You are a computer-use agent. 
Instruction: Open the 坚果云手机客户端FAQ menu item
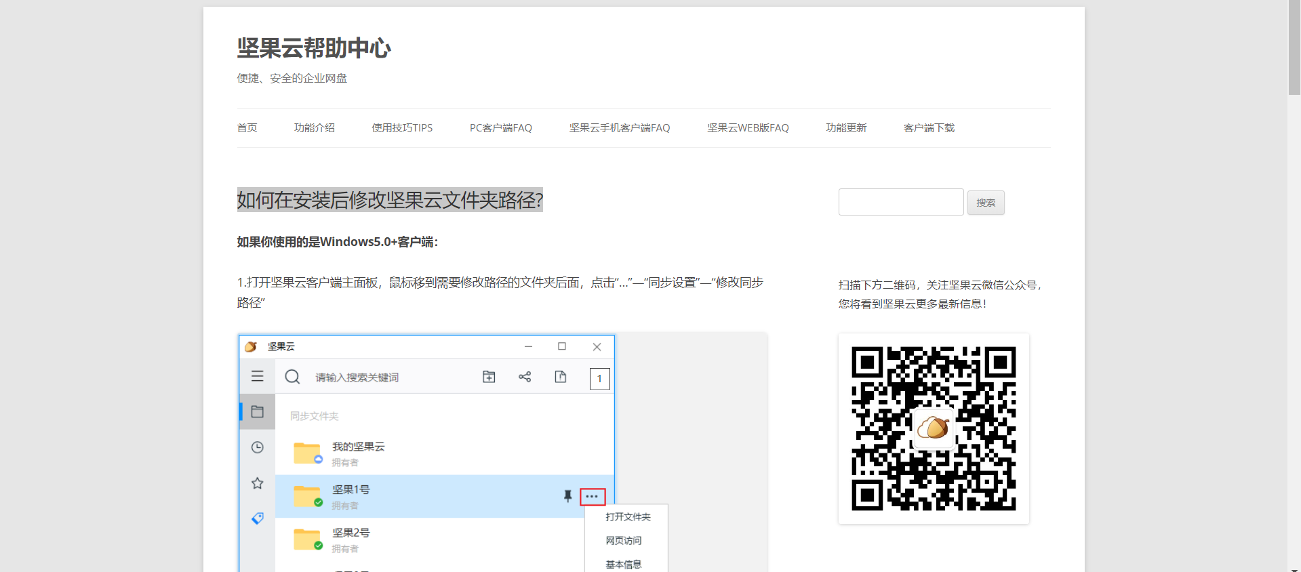coord(620,127)
